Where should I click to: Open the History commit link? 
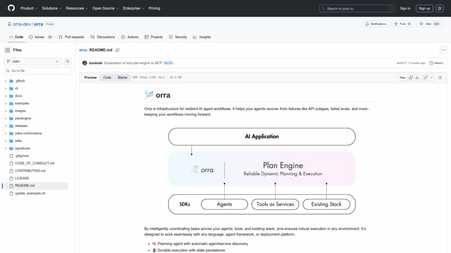point(436,63)
